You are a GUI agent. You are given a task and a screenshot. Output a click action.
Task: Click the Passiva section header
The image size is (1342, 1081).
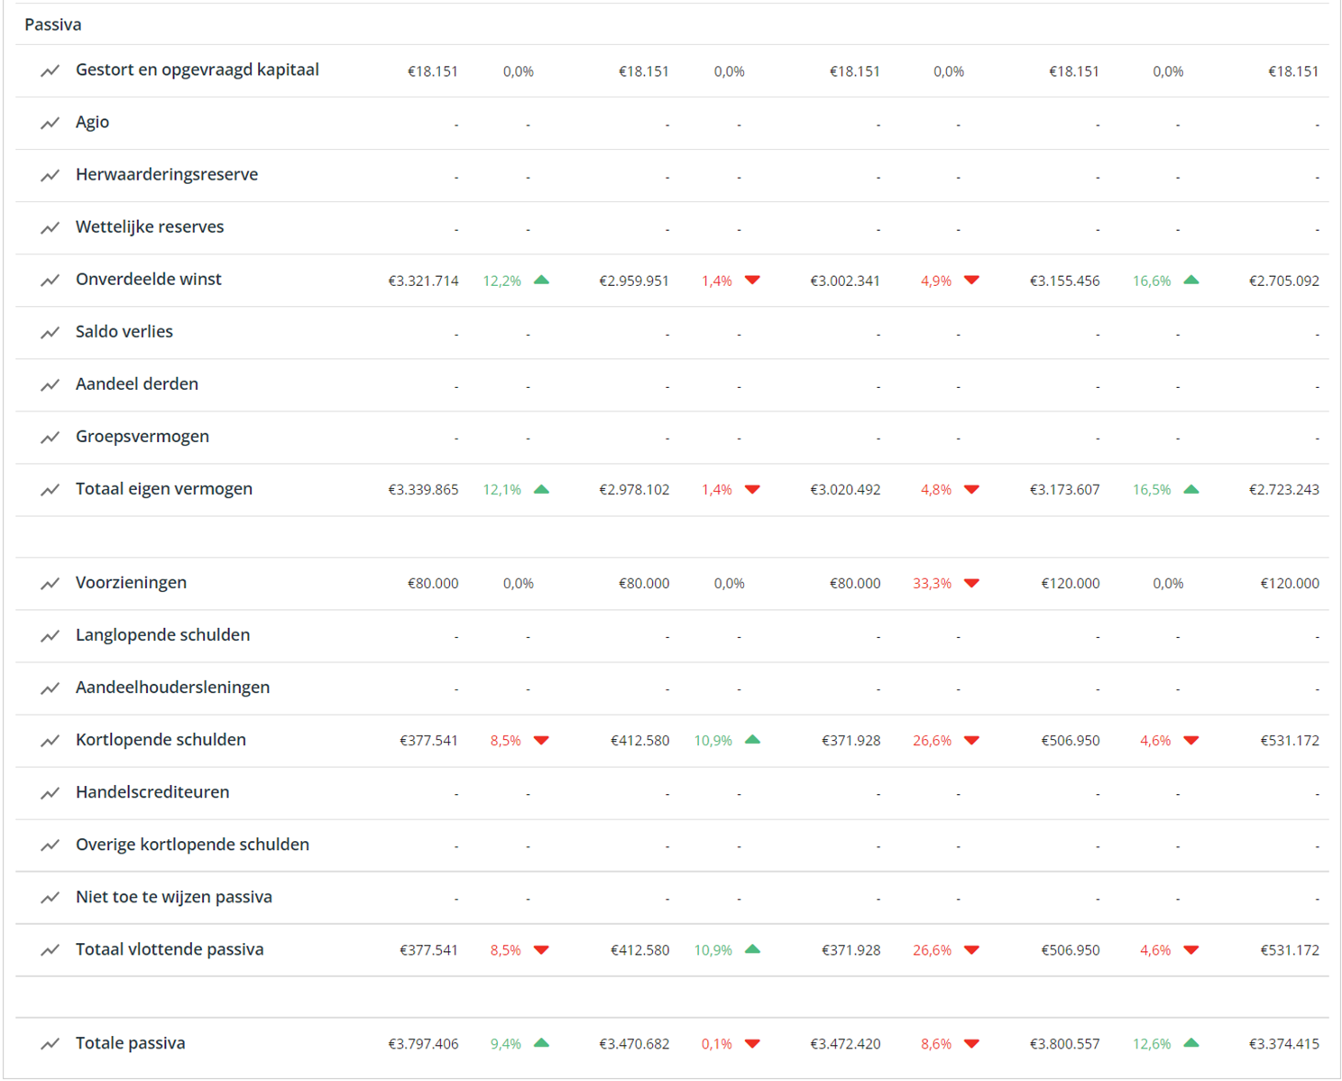(x=53, y=24)
